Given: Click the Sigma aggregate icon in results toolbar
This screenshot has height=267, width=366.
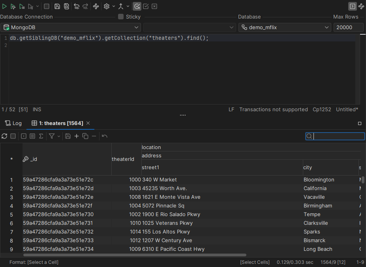Looking at the screenshot, I should click(41, 136).
